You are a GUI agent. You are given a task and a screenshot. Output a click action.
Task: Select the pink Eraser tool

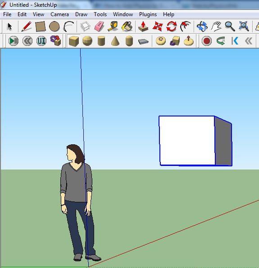tap(99, 27)
